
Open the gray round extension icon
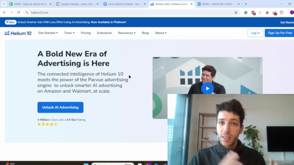(267, 12)
